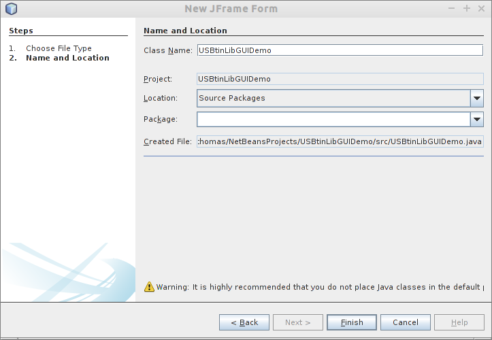The height and width of the screenshot is (340, 492).
Task: Click the NetBeans cube icon in title bar
Action: click(12, 8)
